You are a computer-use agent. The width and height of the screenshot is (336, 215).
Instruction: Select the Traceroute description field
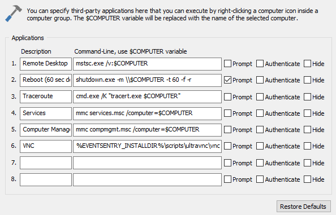pyautogui.click(x=46, y=96)
